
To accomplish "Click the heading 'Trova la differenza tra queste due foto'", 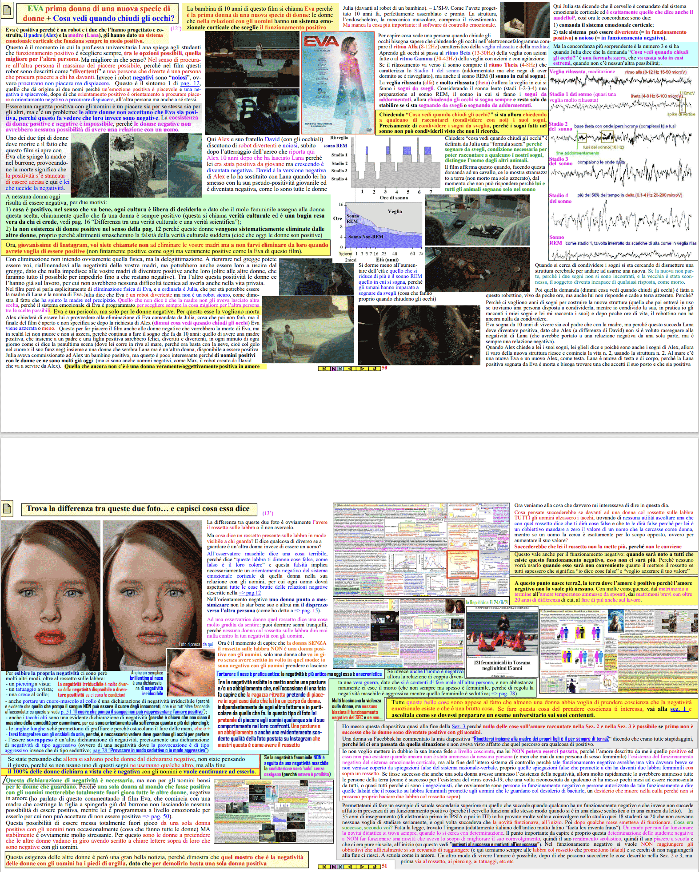I will pos(139,508).
